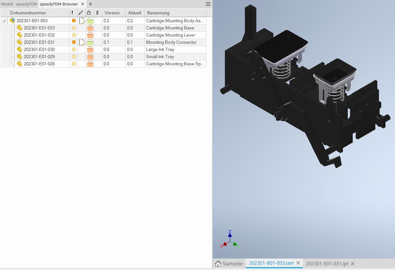395x270 pixels.
Task: Click the orange lock for Cartridge Mounting Lever
Action: (x=90, y=35)
